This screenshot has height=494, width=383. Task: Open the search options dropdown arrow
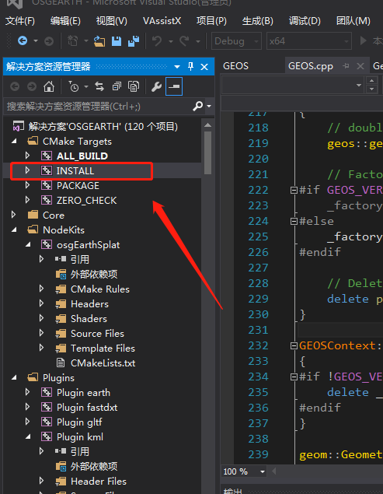(209, 107)
